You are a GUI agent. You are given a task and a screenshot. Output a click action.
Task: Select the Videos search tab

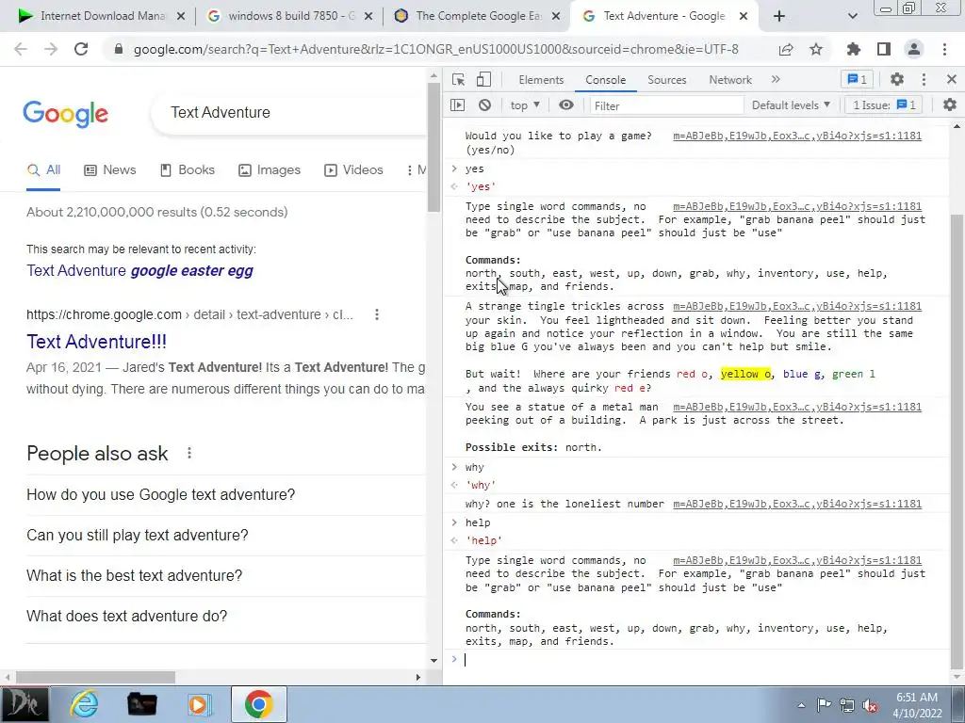click(353, 169)
